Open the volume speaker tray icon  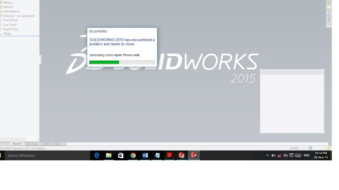click(285, 155)
